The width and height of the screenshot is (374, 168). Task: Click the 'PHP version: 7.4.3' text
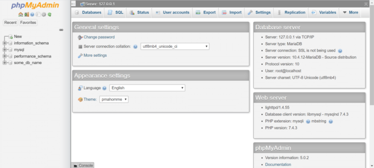(x=281, y=128)
